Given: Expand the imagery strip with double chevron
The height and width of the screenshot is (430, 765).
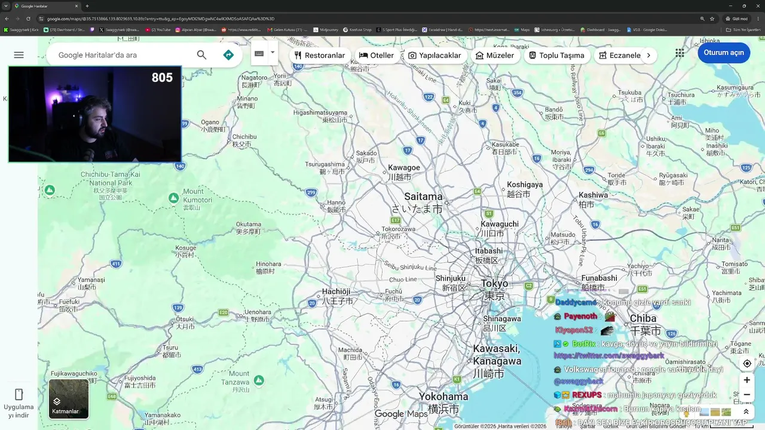Looking at the screenshot, I should 746,411.
